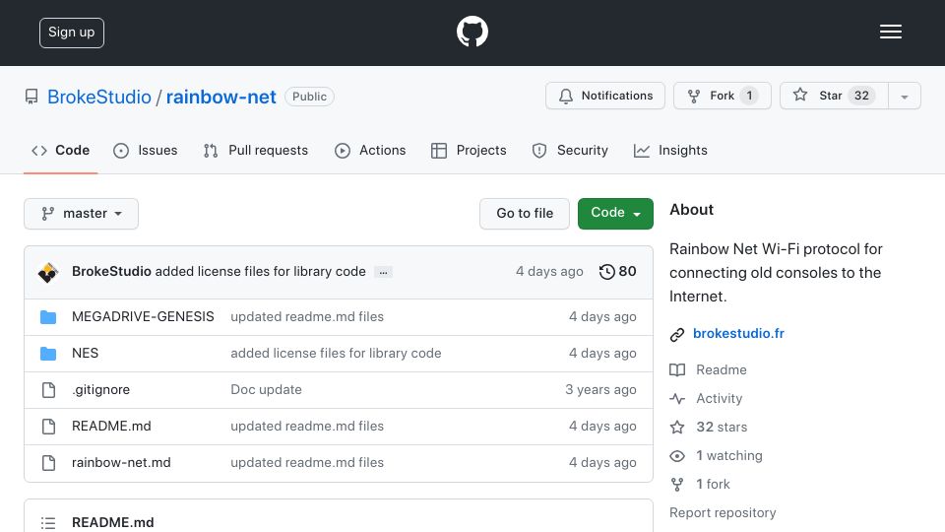Click the repository icon beside BrokeStudio
945x532 pixels.
(x=31, y=97)
